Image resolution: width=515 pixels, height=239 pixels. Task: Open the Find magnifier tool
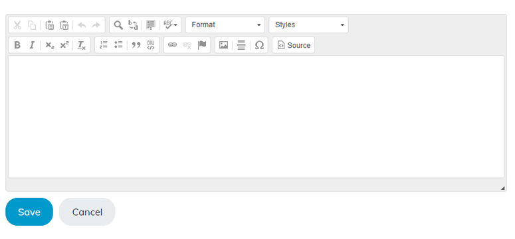tap(118, 25)
